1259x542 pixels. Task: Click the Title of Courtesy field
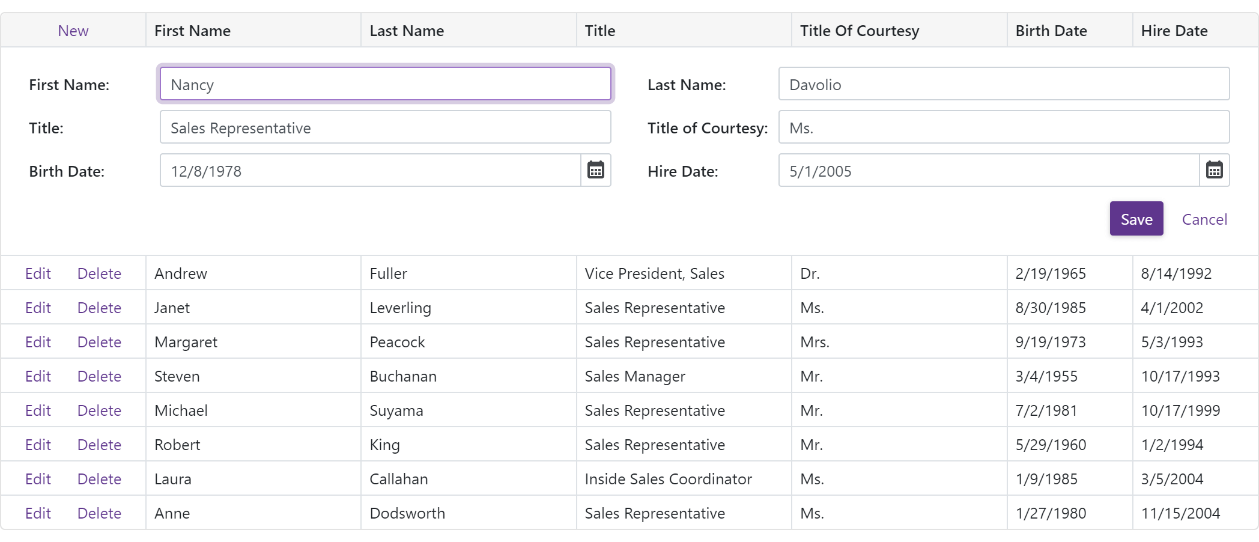1003,127
